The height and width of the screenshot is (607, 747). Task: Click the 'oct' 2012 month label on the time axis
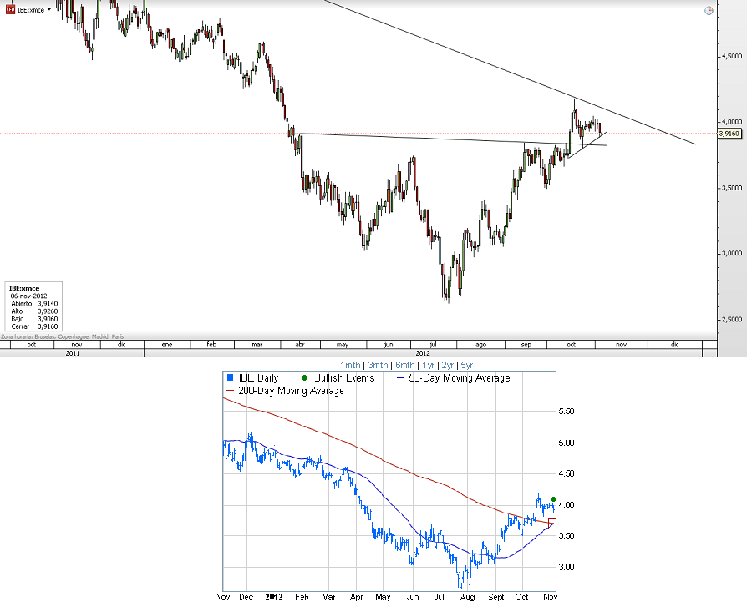click(571, 344)
